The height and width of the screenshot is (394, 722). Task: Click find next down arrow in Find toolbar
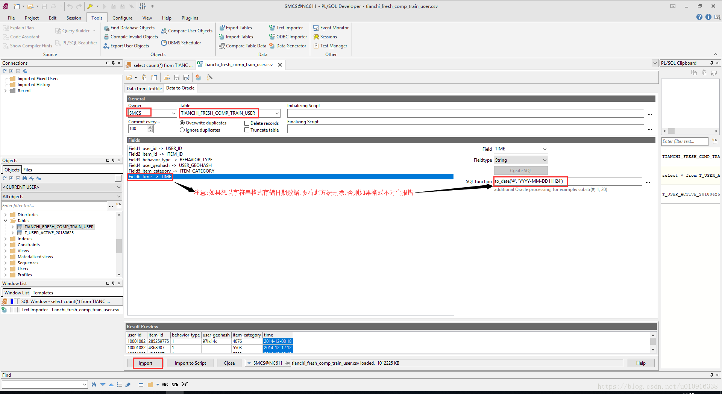coord(103,385)
